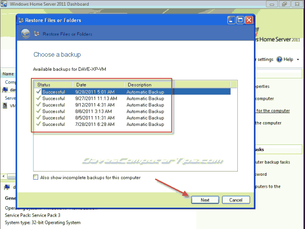The width and height of the screenshot is (305, 229).
Task: Sort by Status column header
Action: click(53, 85)
